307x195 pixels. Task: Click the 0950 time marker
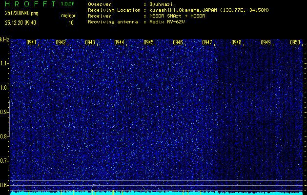click(295, 42)
